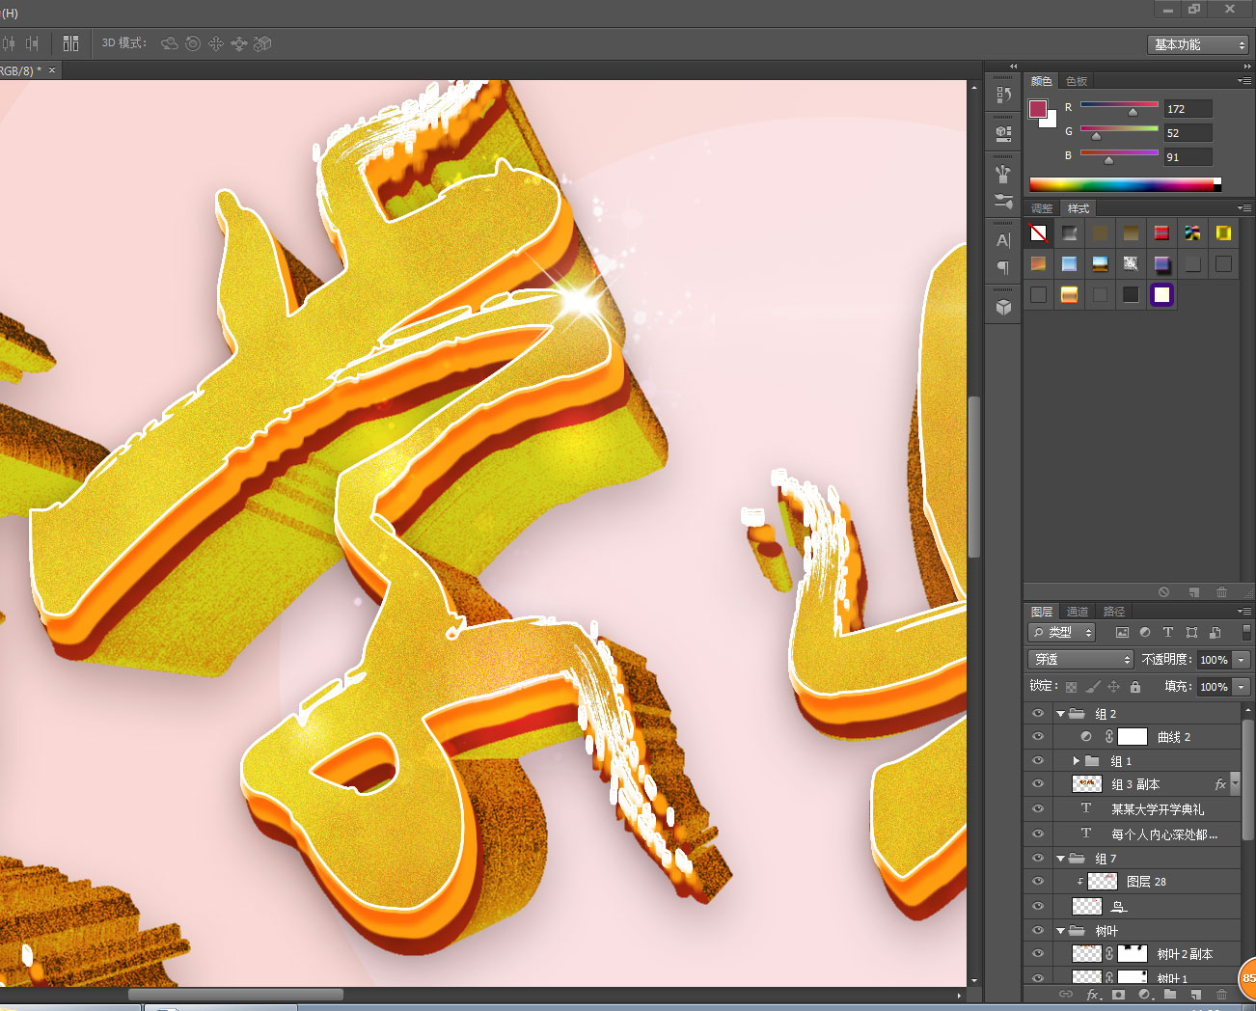Image resolution: width=1256 pixels, height=1011 pixels.
Task: Click the auto-align layers icon in options bar
Action: click(70, 43)
